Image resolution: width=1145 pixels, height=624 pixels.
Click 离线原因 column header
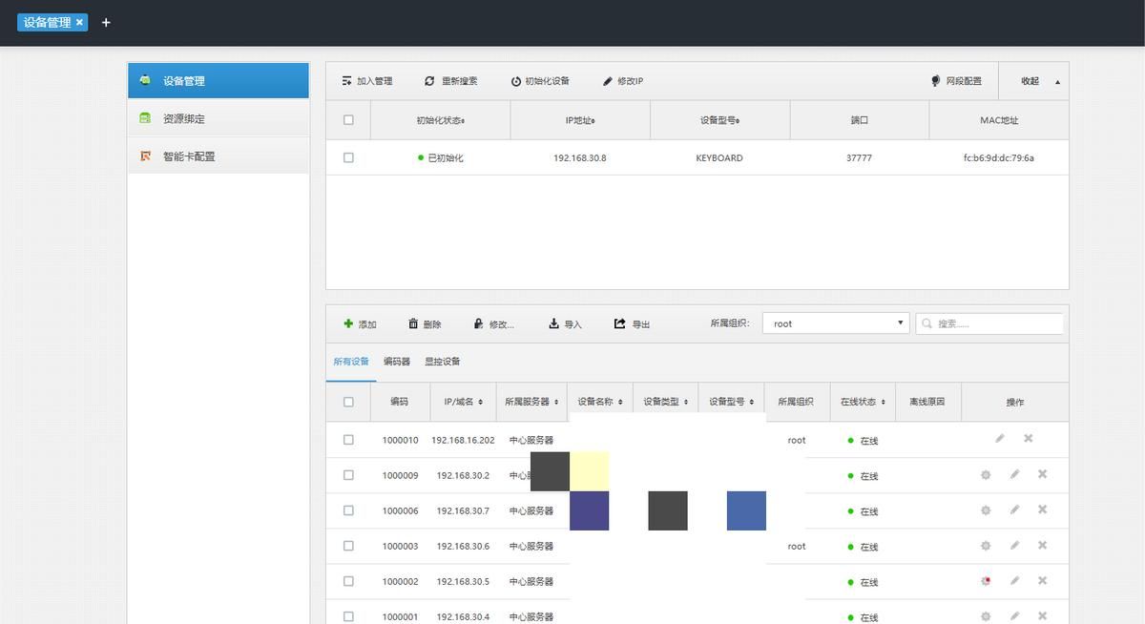pos(927,402)
